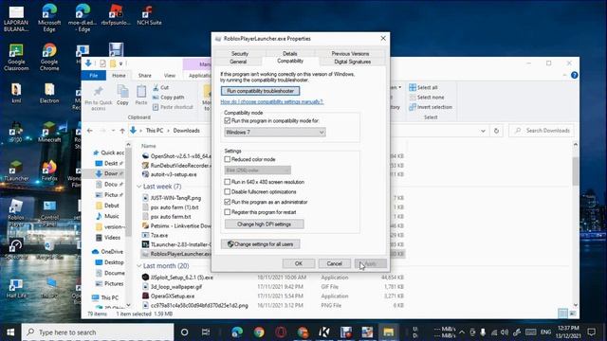
Task: Open Windows 7 compatibility mode dropdown
Action: click(275, 133)
